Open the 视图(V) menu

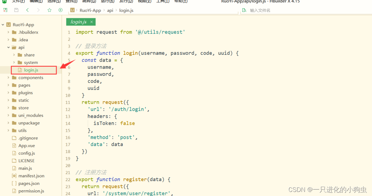[145, 1]
